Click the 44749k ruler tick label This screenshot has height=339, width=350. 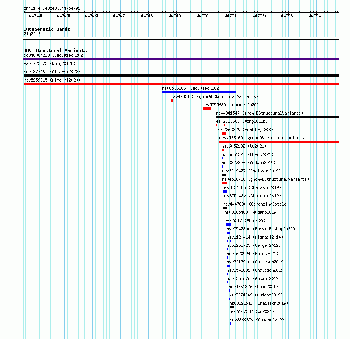pyautogui.click(x=176, y=16)
